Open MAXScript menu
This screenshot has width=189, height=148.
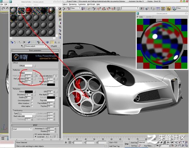(x=91, y=4)
